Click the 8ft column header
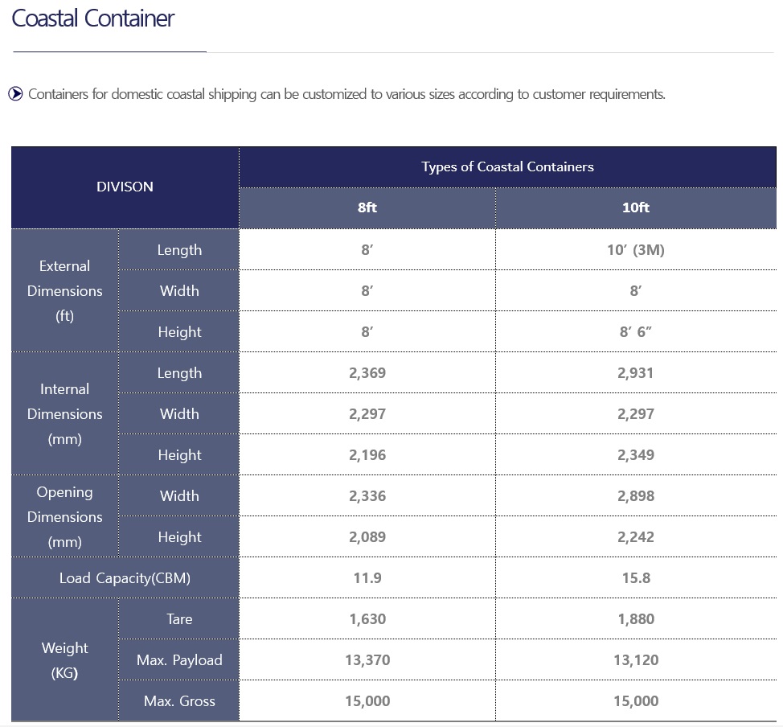This screenshot has width=783, height=727. [367, 207]
